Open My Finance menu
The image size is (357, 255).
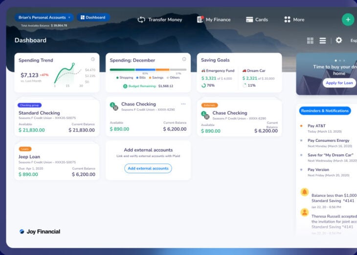pos(214,20)
